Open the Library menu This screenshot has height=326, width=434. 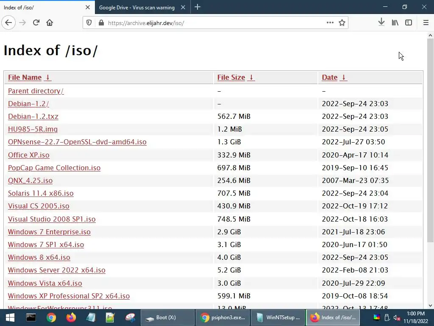point(395,23)
